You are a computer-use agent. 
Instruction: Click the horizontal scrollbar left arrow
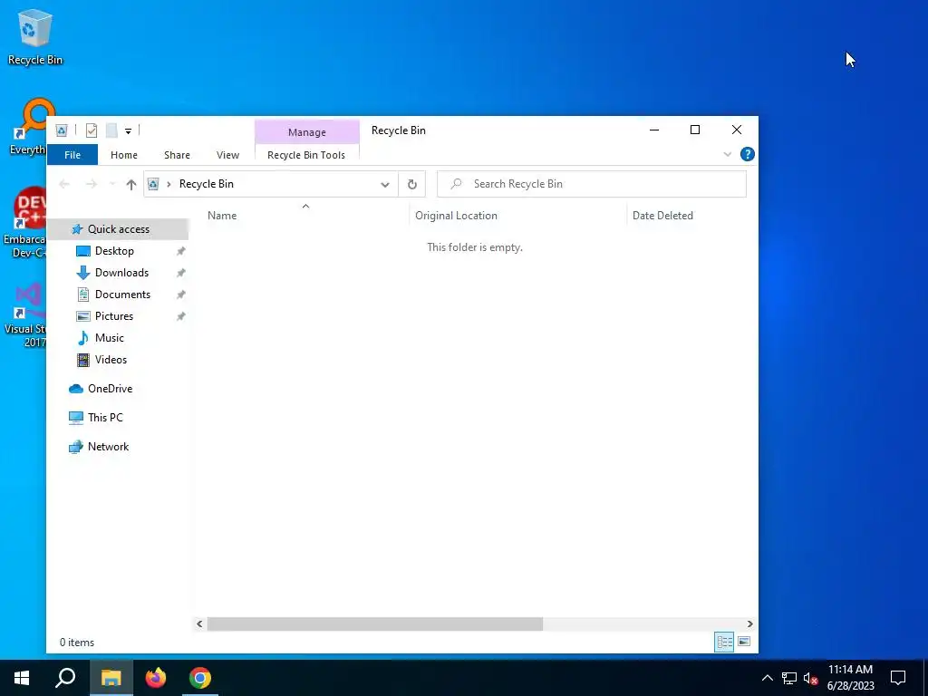[x=199, y=623]
